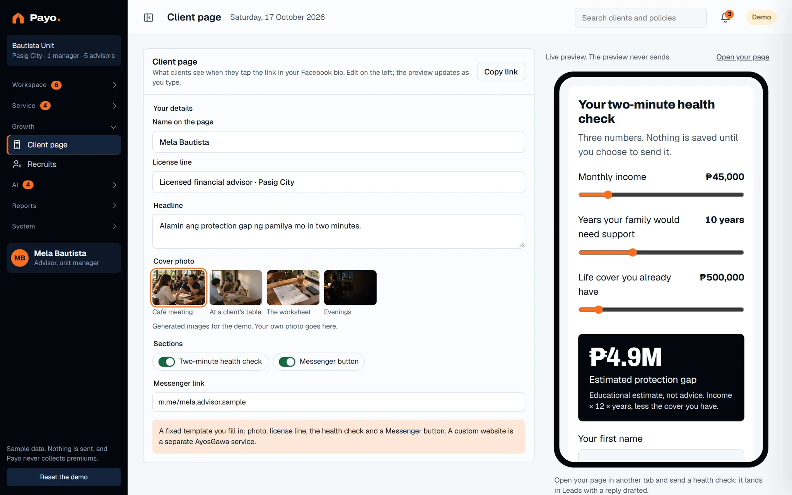This screenshot has height=495, width=792.
Task: Expand the Service menu chevron
Action: (x=114, y=106)
